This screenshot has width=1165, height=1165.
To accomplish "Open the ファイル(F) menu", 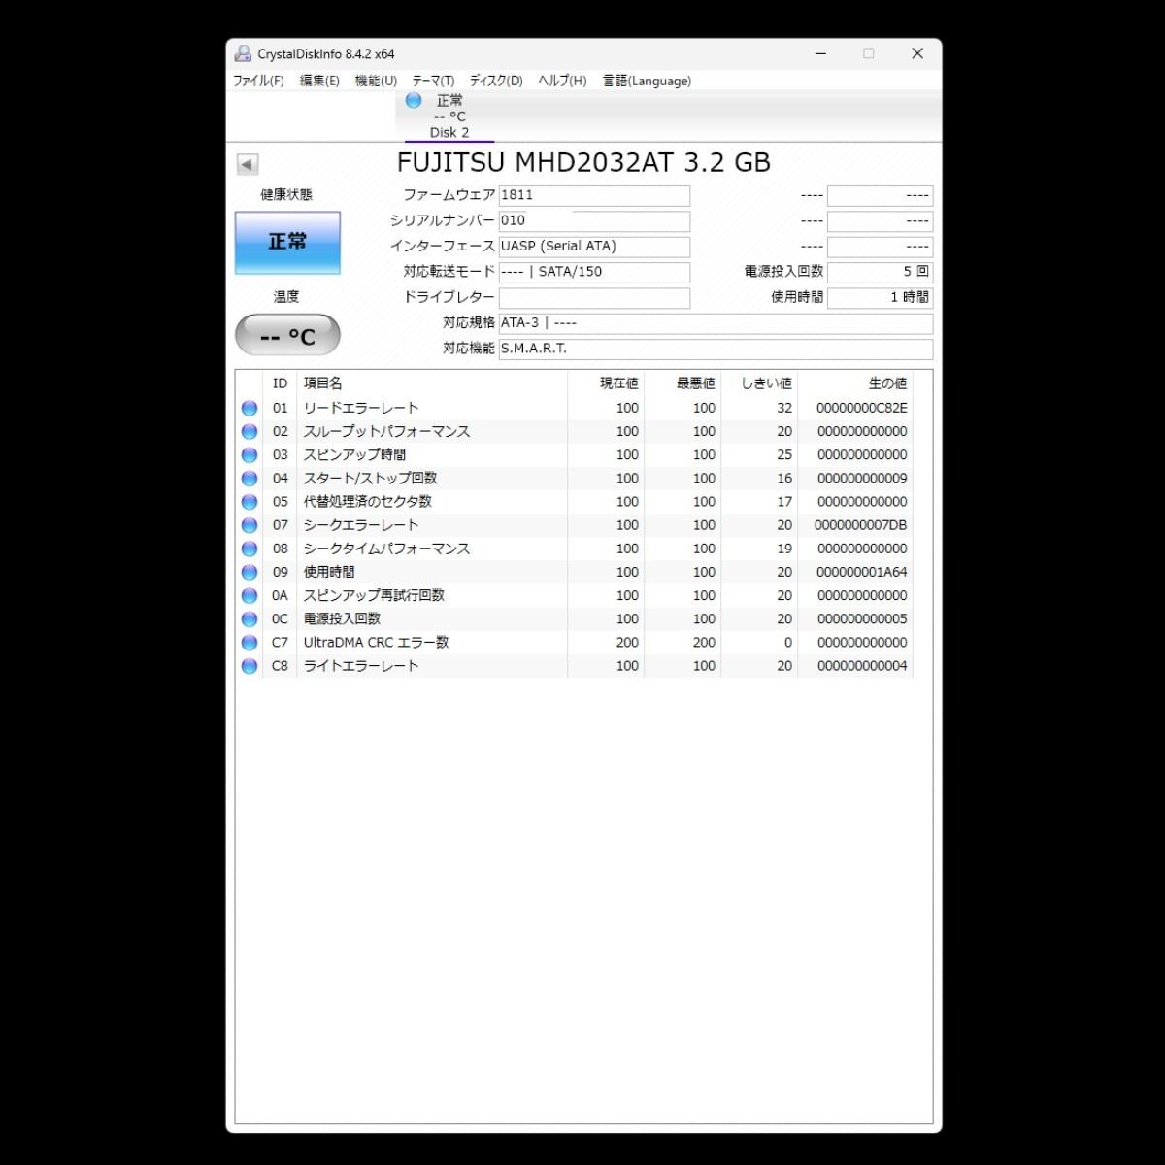I will click(258, 81).
